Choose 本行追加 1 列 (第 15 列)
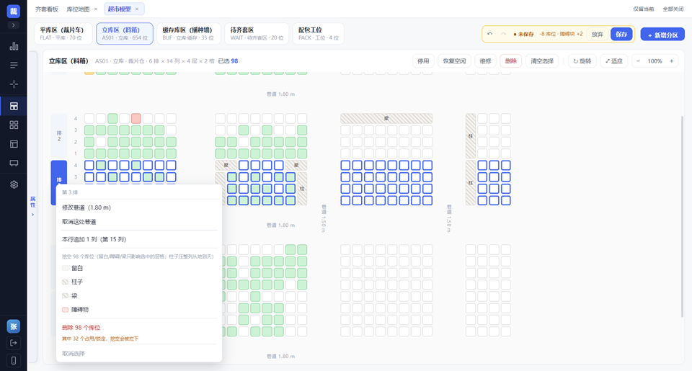 coord(139,239)
